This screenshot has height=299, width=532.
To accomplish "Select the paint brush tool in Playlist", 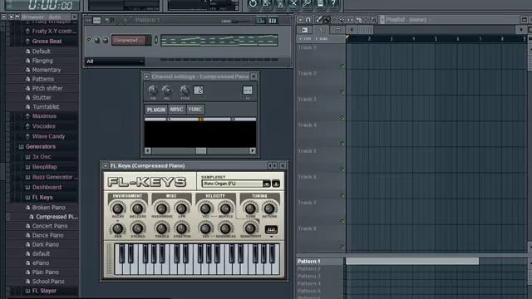I will click(327, 20).
